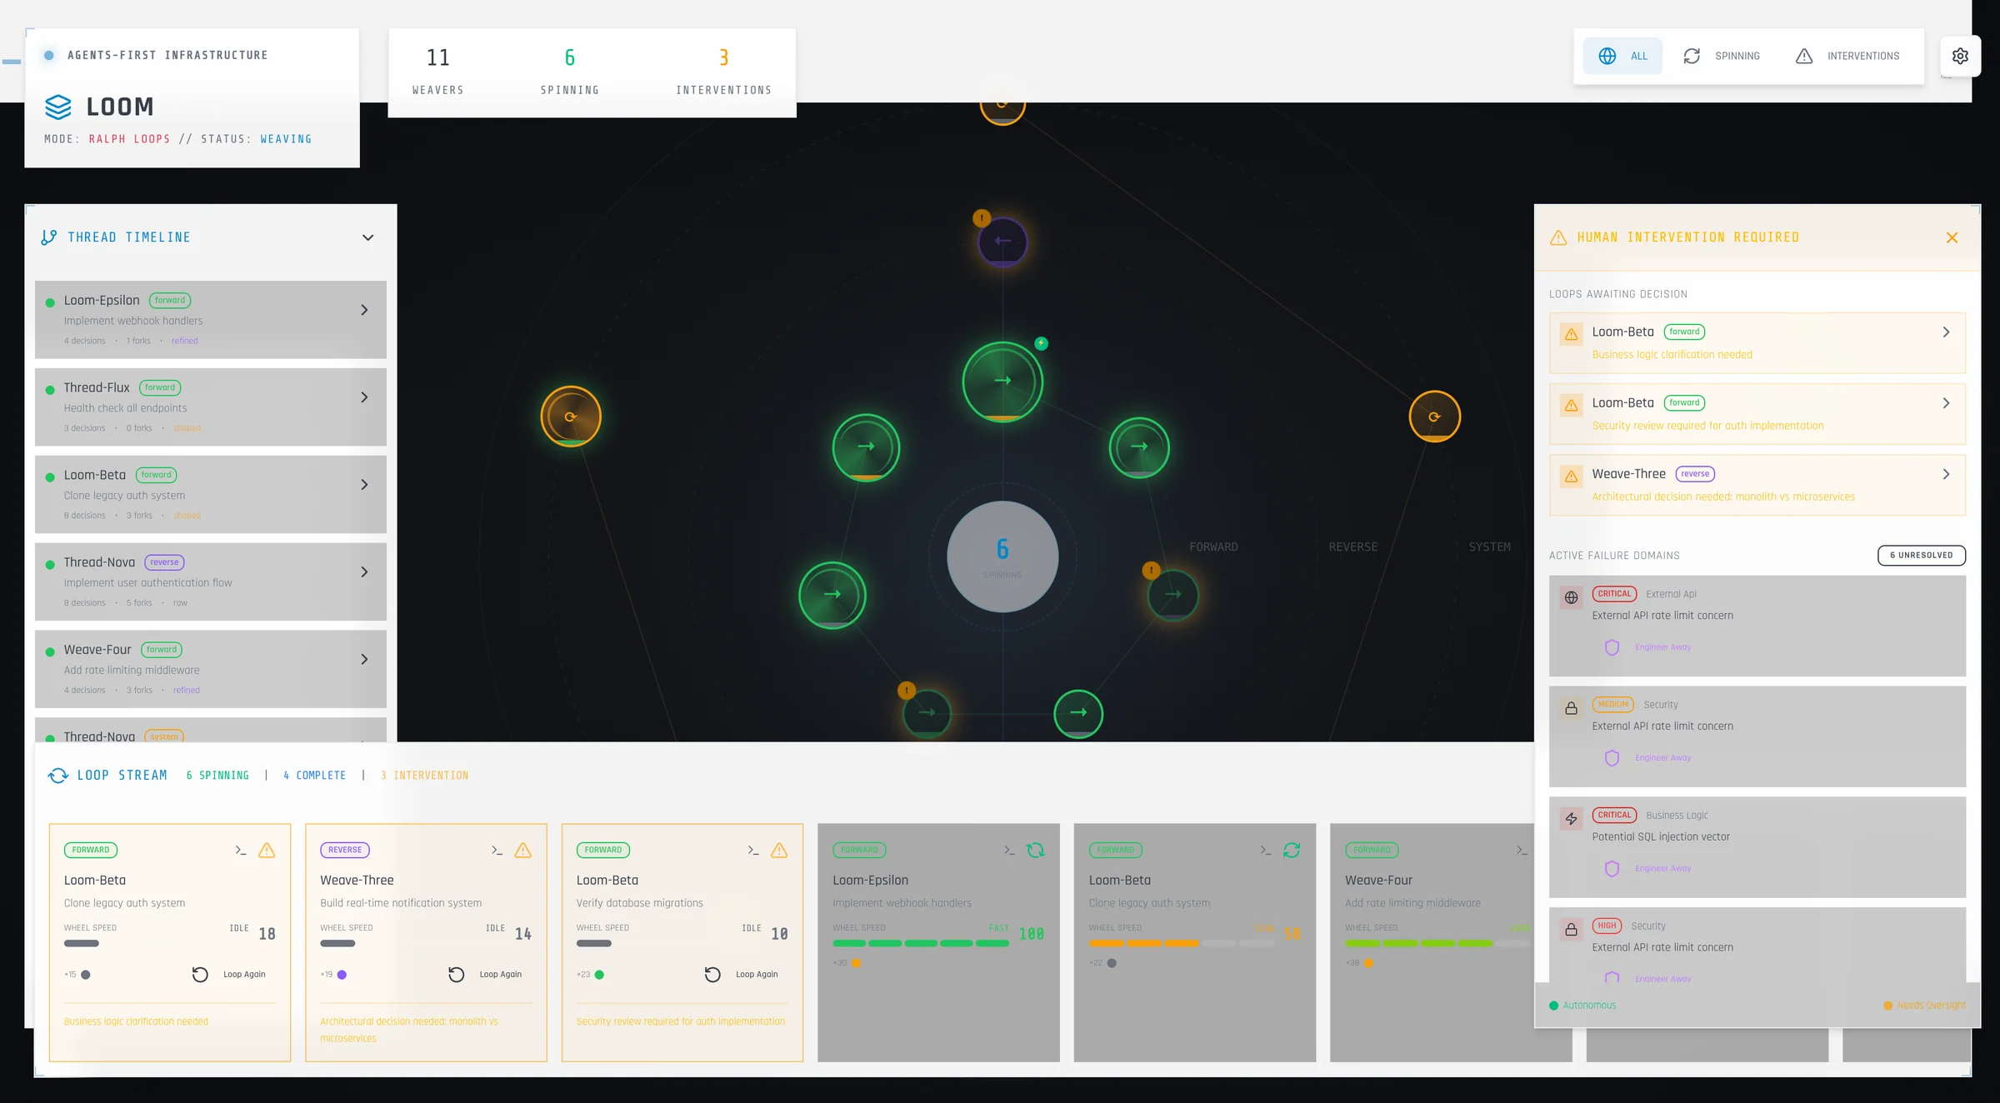Click Loop Again on Verify database migrations card
The width and height of the screenshot is (2000, 1103).
pos(742,975)
